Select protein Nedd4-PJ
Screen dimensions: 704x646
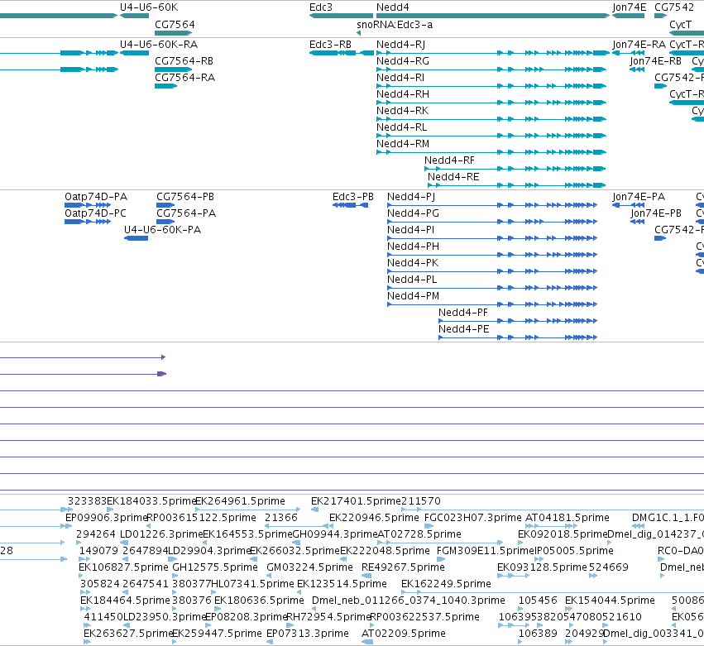[x=492, y=205]
